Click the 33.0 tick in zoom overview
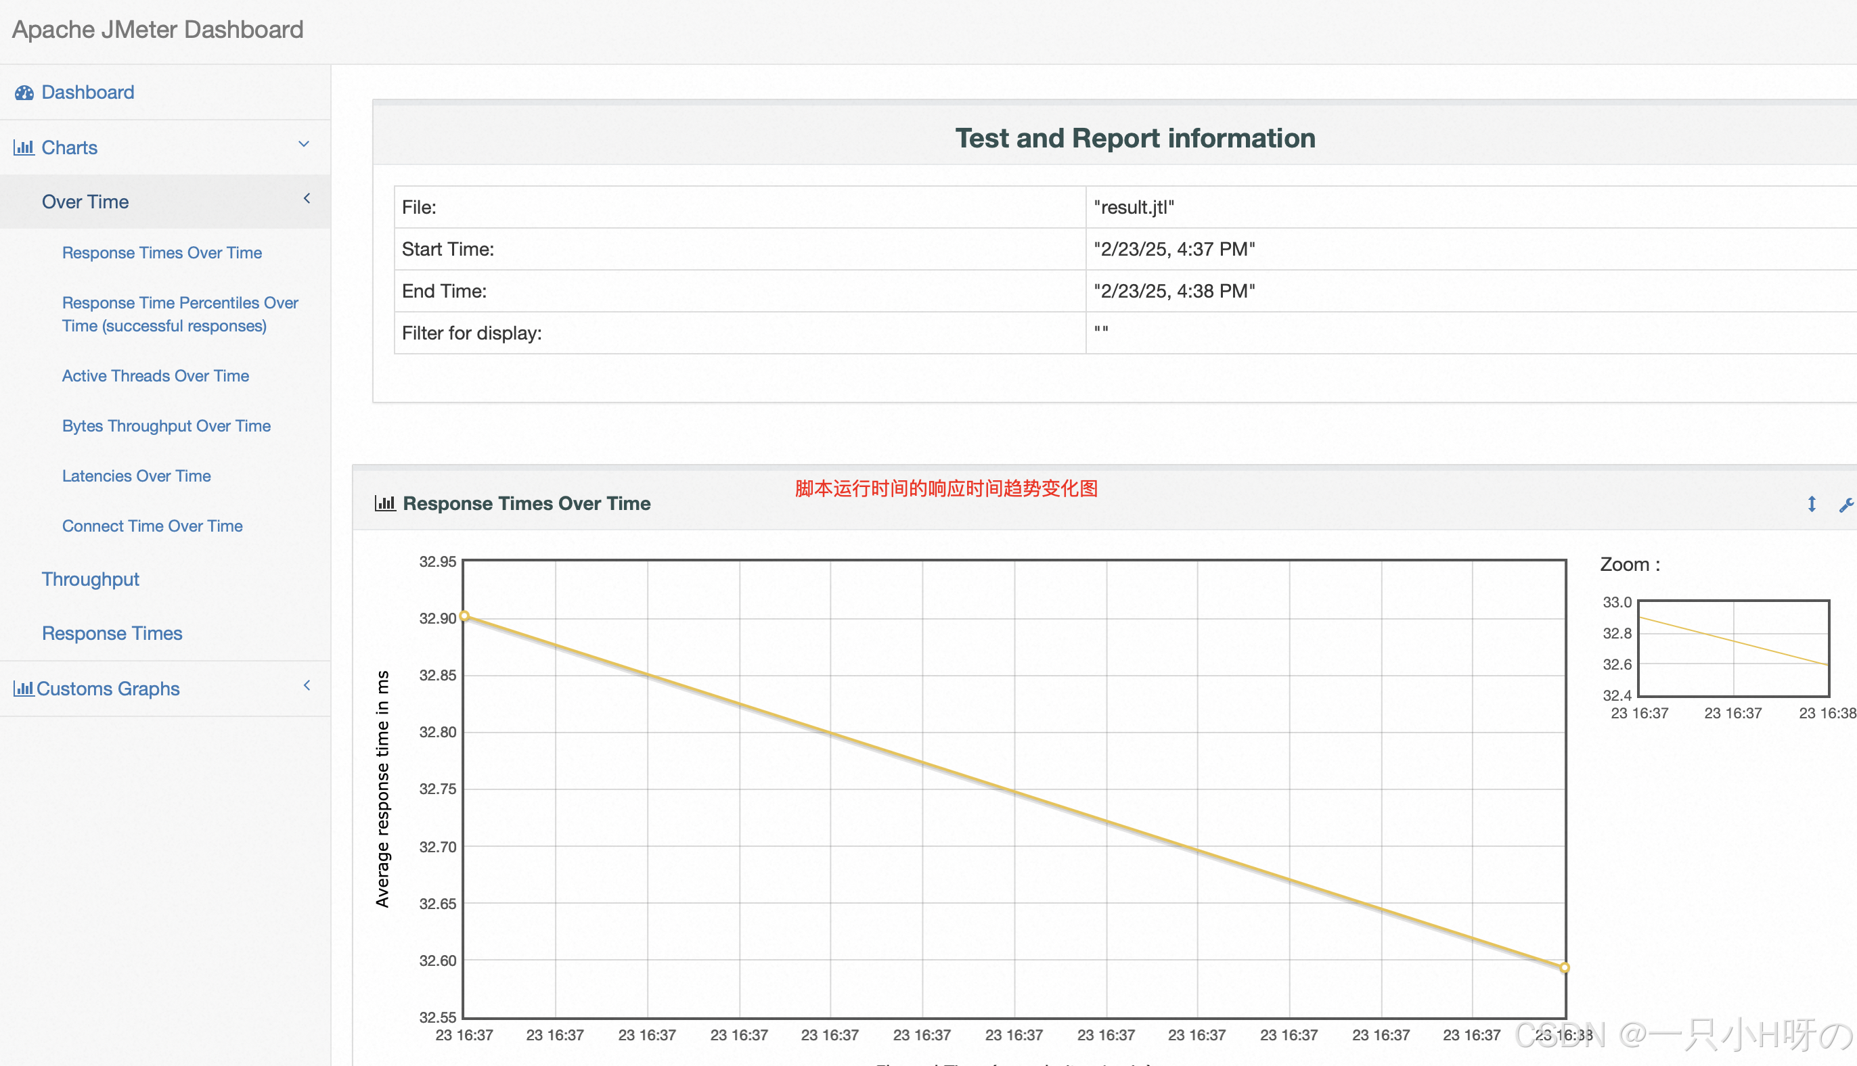Image resolution: width=1857 pixels, height=1066 pixels. click(x=1617, y=603)
